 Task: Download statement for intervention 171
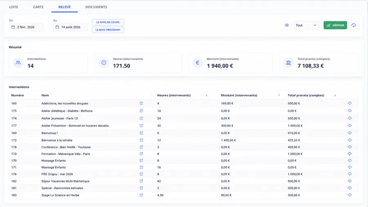tap(350, 167)
